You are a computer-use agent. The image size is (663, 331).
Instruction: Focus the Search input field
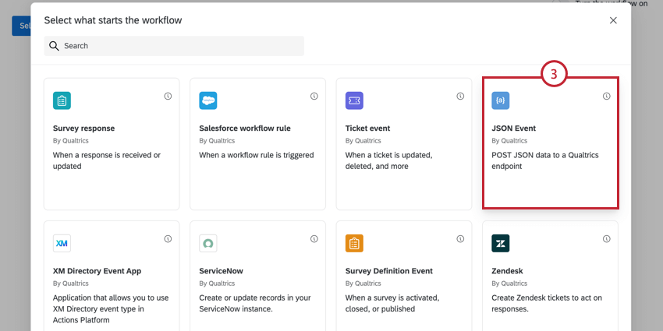click(x=174, y=46)
